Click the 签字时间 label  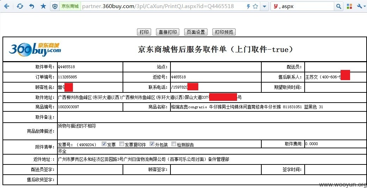pyautogui.click(x=292, y=169)
